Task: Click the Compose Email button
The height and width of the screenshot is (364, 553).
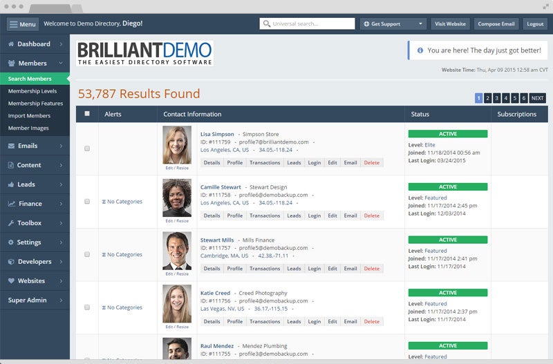Action: point(496,24)
